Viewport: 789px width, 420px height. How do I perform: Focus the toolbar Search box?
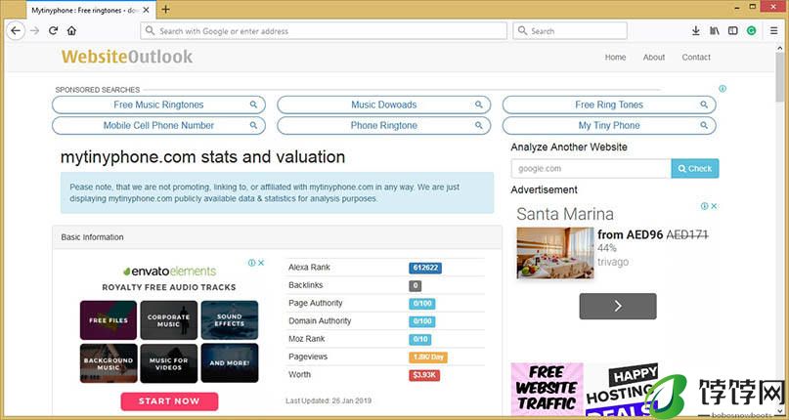pyautogui.click(x=570, y=30)
